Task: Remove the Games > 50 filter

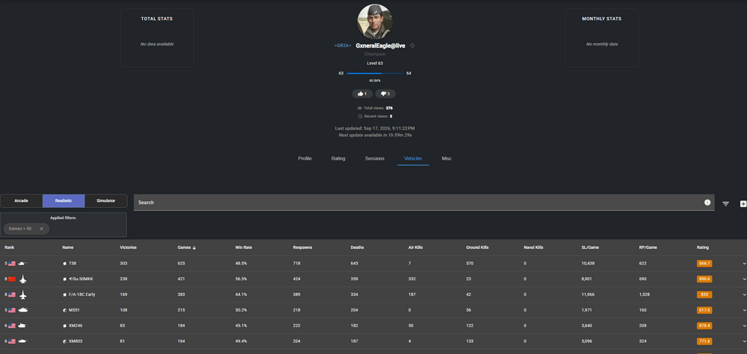Action: coord(41,229)
